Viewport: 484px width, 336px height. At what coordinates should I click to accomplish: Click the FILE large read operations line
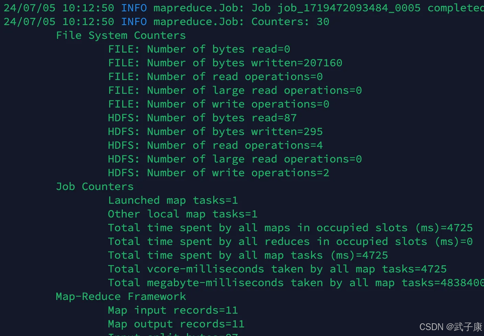pos(235,90)
